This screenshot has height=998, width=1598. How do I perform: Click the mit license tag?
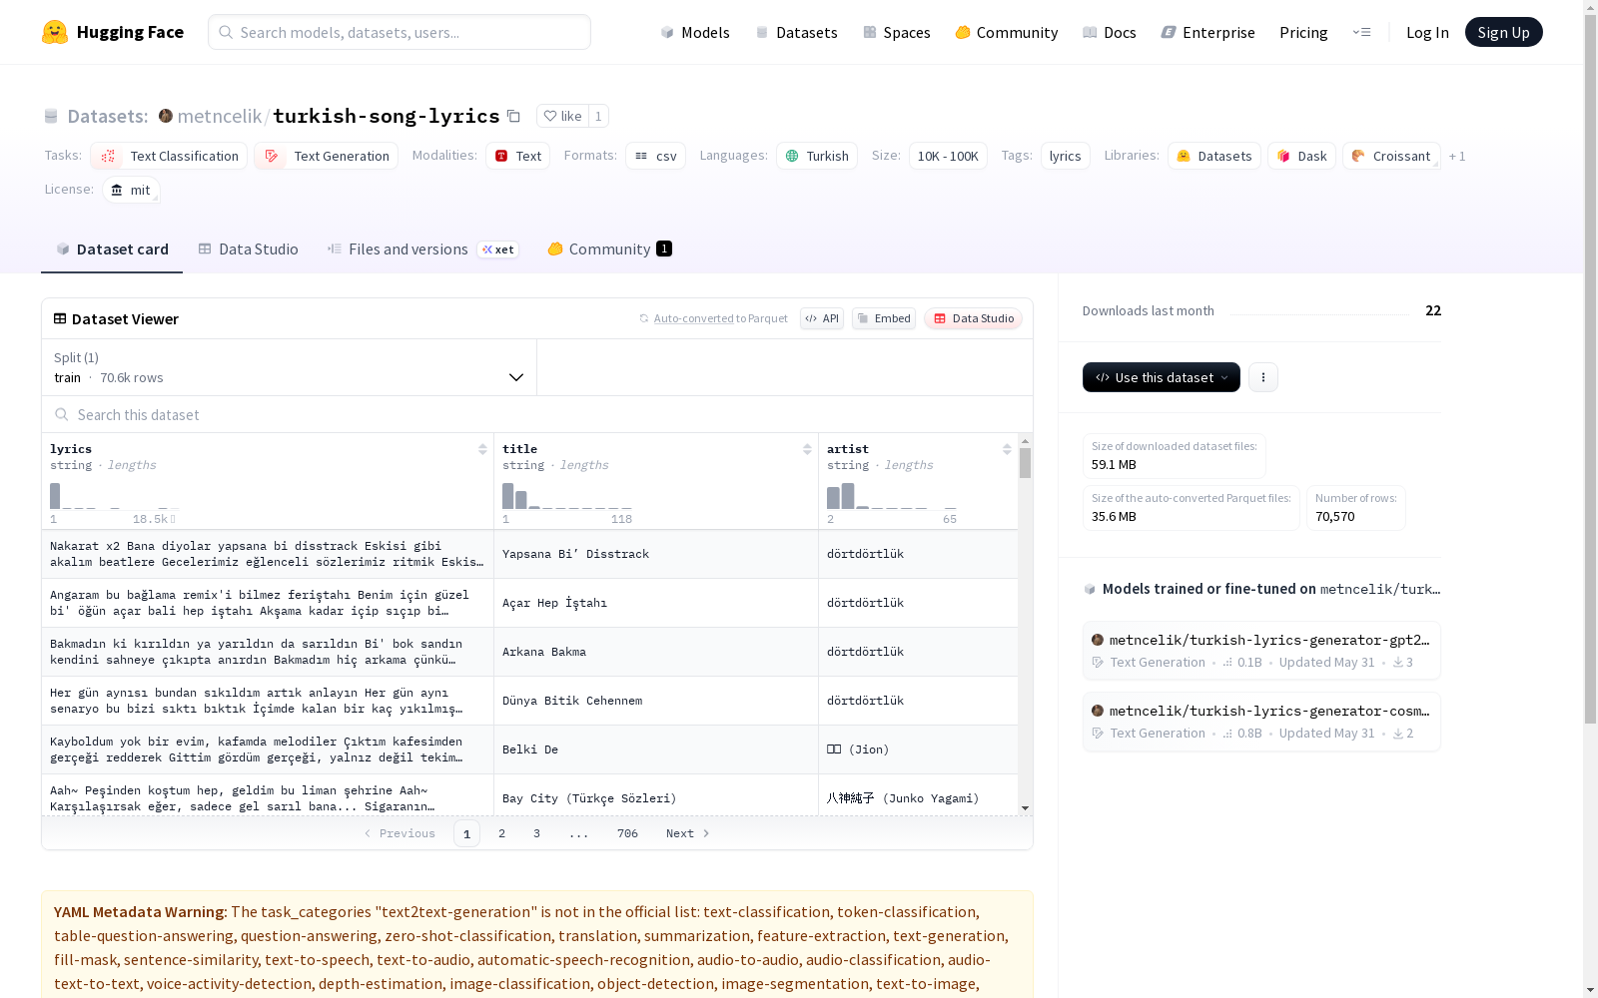(131, 190)
